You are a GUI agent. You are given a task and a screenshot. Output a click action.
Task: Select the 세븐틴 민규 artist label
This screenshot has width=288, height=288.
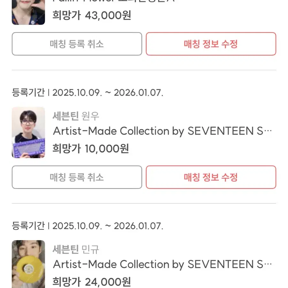tap(76, 250)
